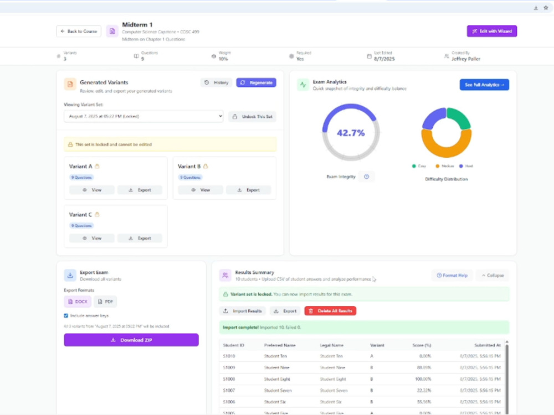554x415 pixels.
Task: Click the 9 Questions badge on Variant B
Action: tap(190, 177)
